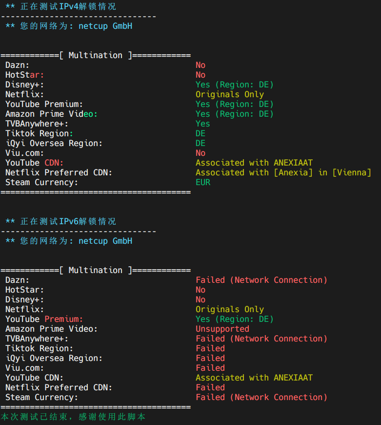Click the IPv4 Tiktok Region label
Screen dimensions: 381x425
39,134
